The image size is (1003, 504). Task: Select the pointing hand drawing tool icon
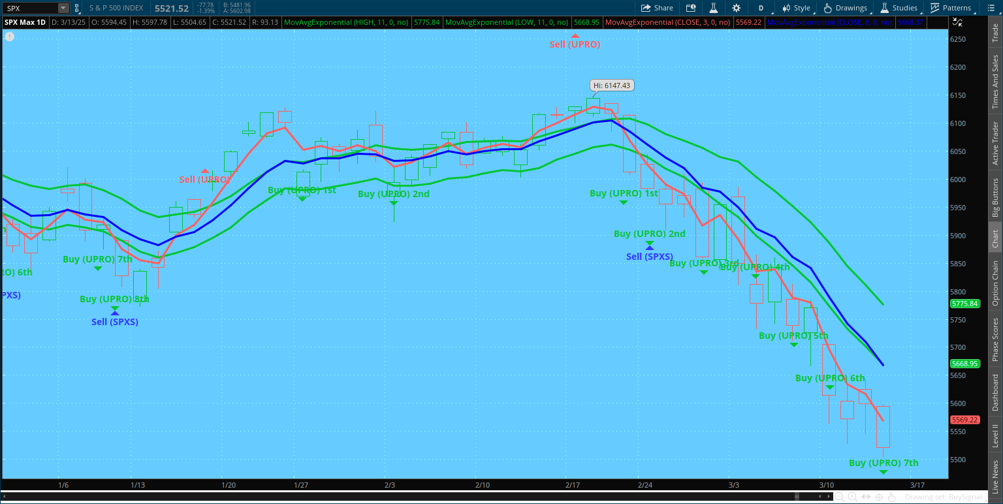(x=892, y=497)
